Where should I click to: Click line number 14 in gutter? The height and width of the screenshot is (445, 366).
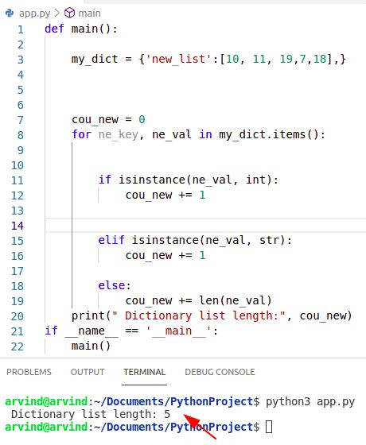pos(17,226)
